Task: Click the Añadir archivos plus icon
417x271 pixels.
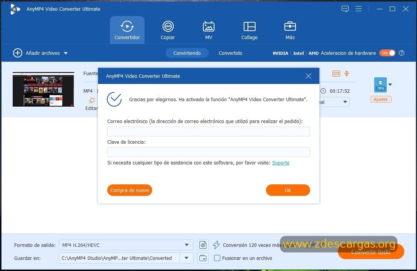Action: (18, 53)
